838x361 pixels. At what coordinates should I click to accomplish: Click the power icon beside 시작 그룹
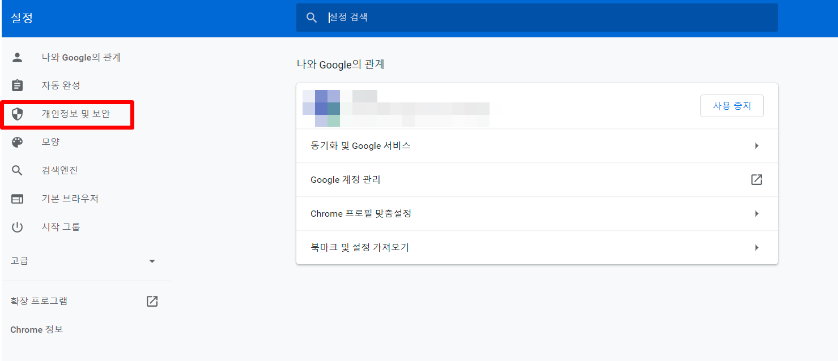[x=18, y=227]
